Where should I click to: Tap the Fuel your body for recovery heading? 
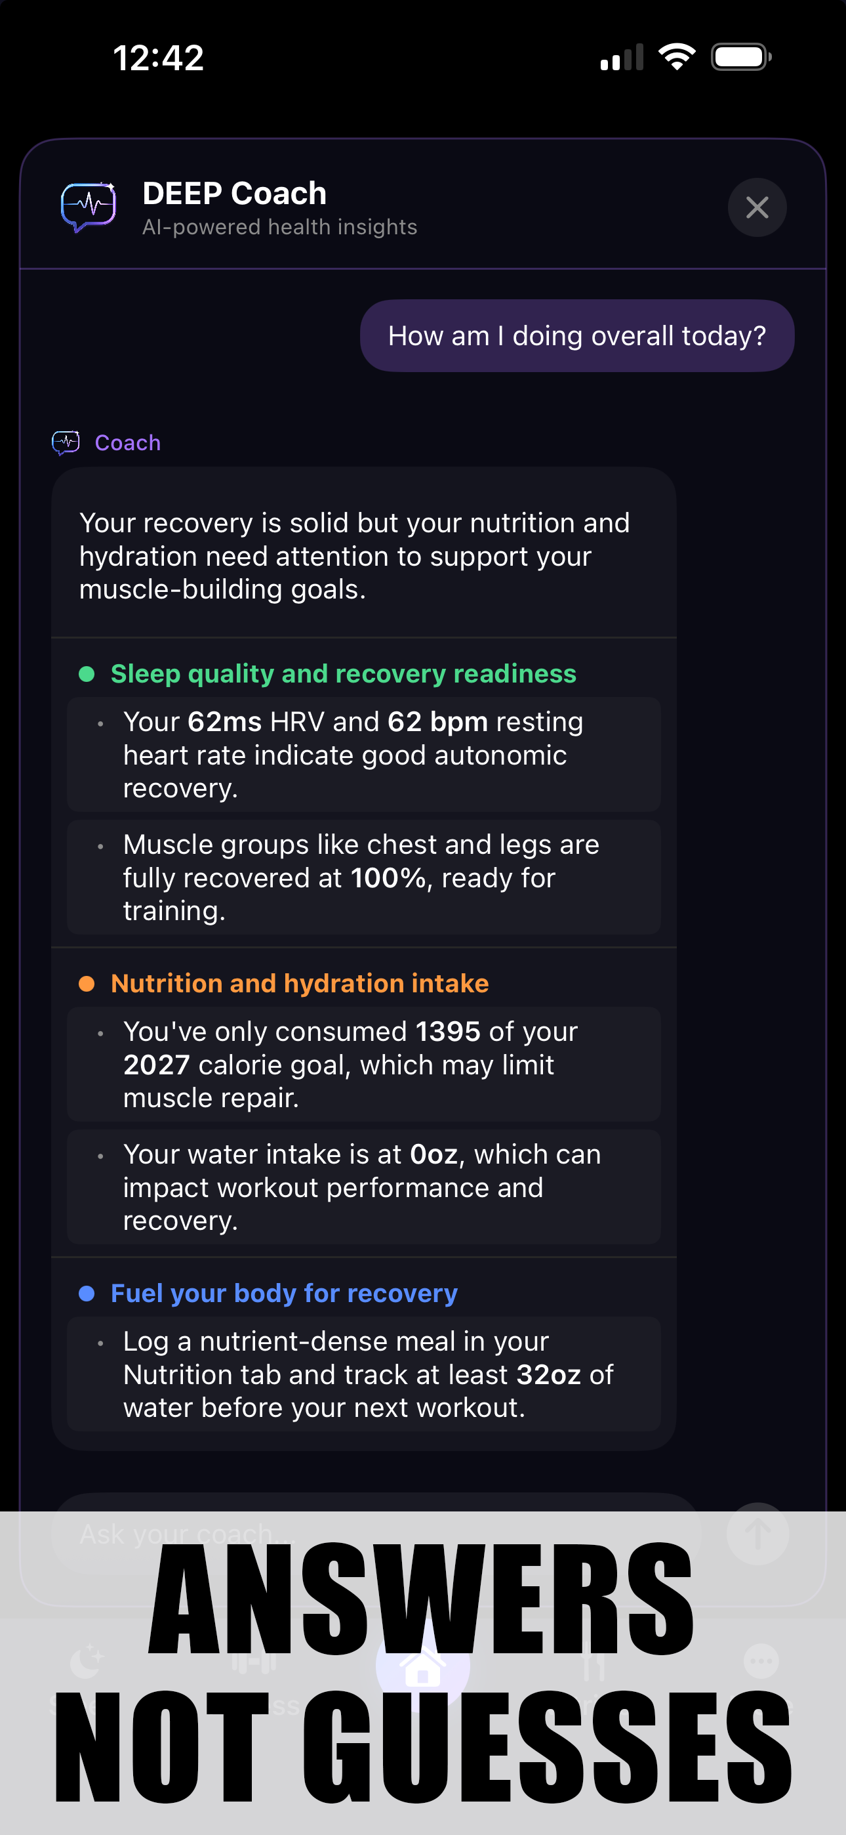[x=284, y=1293]
